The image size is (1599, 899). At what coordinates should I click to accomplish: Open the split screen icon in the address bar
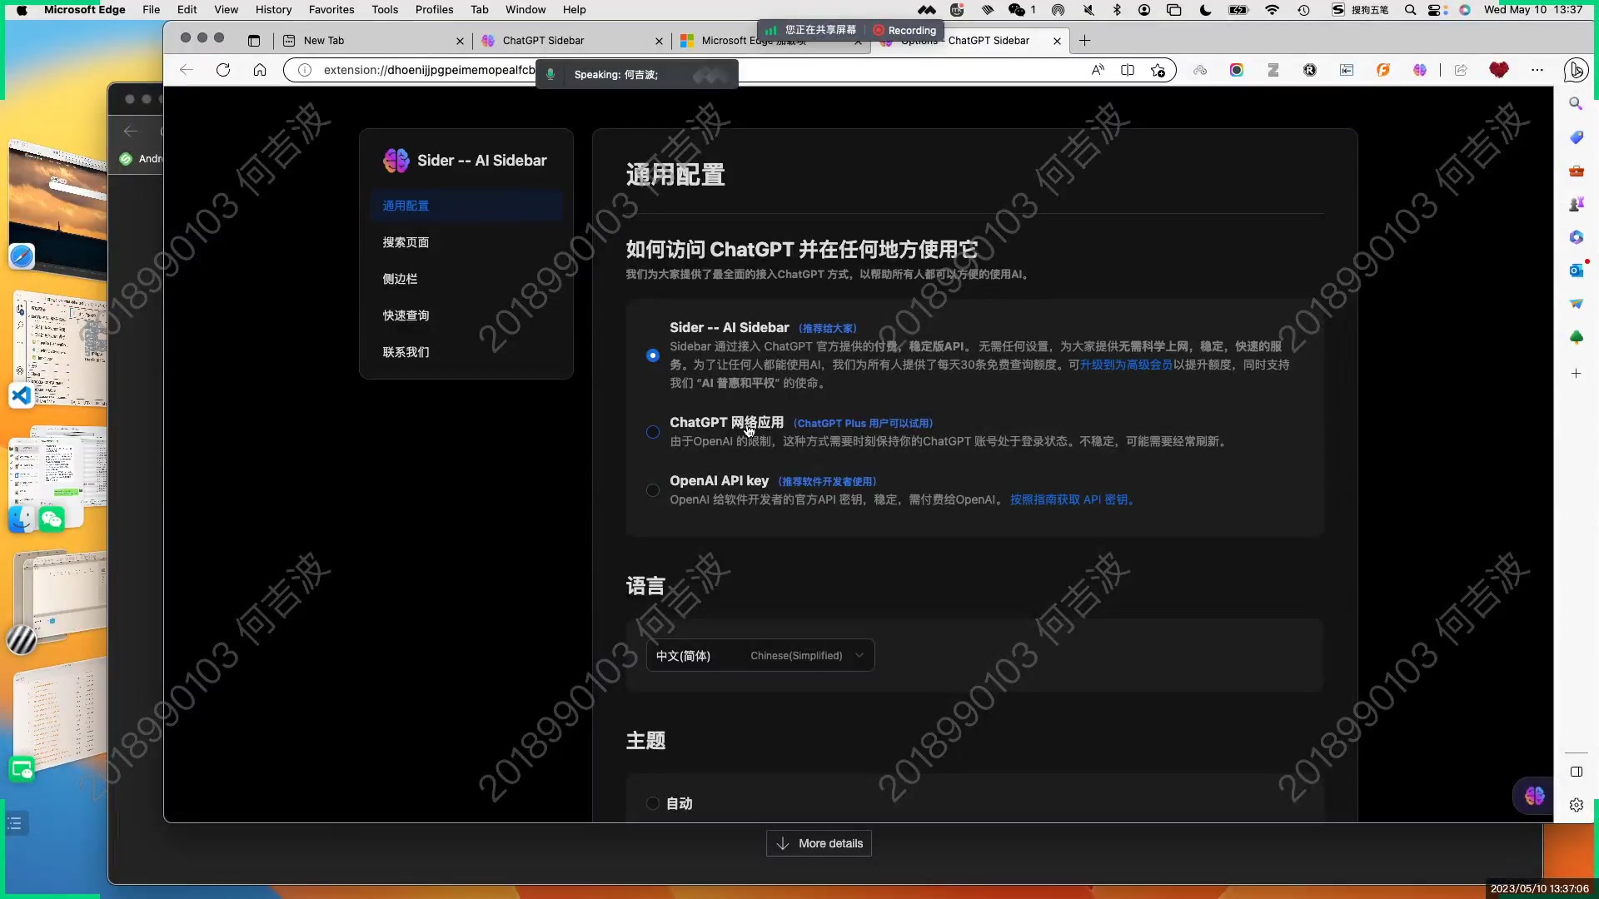(1128, 70)
